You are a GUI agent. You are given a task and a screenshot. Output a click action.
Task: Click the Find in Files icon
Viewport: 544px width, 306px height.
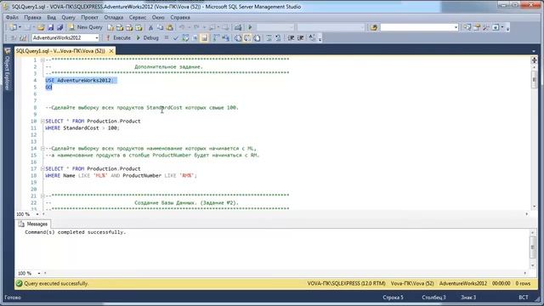pyautogui.click(x=374, y=27)
